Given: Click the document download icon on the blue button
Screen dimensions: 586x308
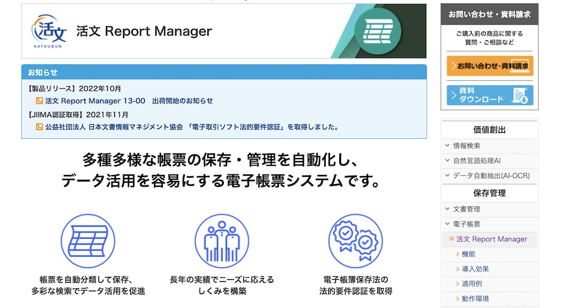Looking at the screenshot, I should (x=520, y=95).
